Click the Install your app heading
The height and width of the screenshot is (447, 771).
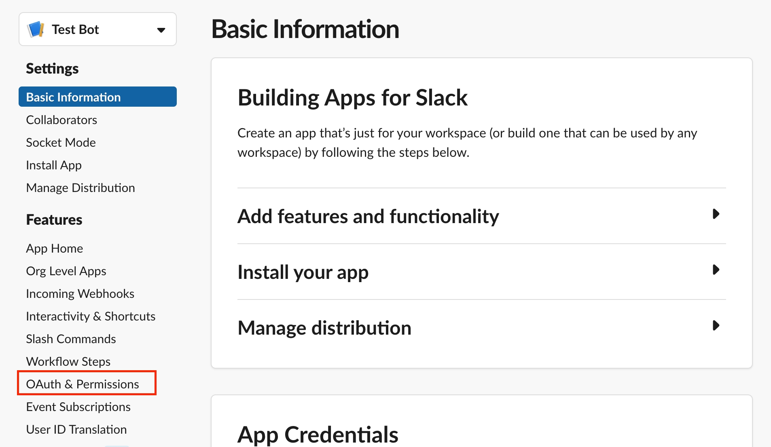click(303, 272)
